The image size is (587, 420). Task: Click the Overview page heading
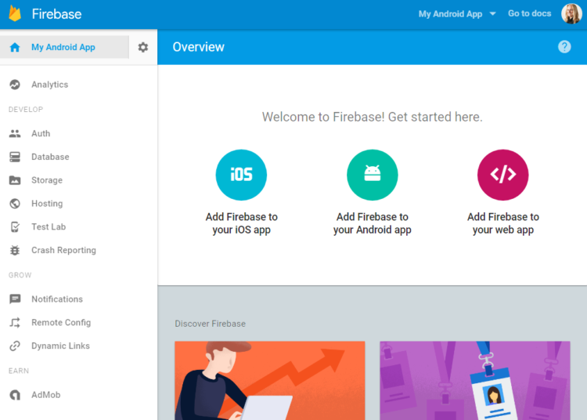(199, 47)
